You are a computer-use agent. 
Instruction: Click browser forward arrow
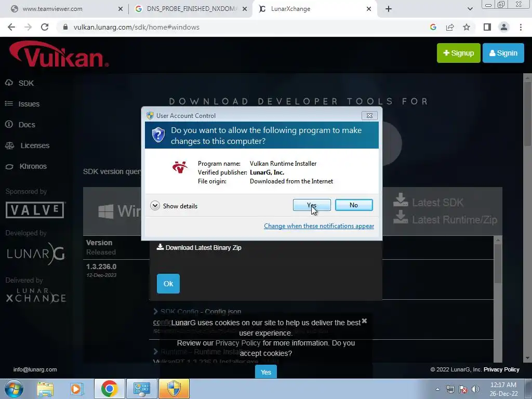coord(28,27)
